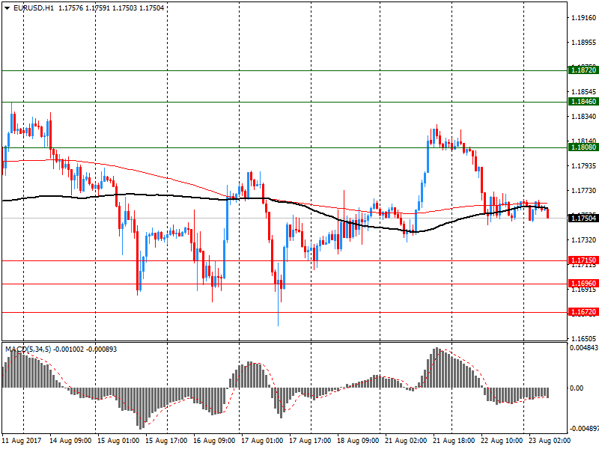Click the 22 Aug 10:00 time label

(x=502, y=441)
